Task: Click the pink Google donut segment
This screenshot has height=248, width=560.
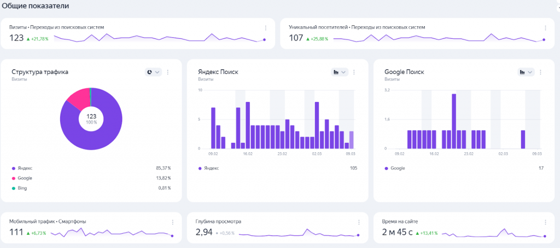Action: click(x=78, y=97)
